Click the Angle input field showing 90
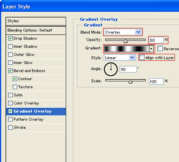Image resolution: width=179 pixels, height=162 pixels. [x=128, y=69]
